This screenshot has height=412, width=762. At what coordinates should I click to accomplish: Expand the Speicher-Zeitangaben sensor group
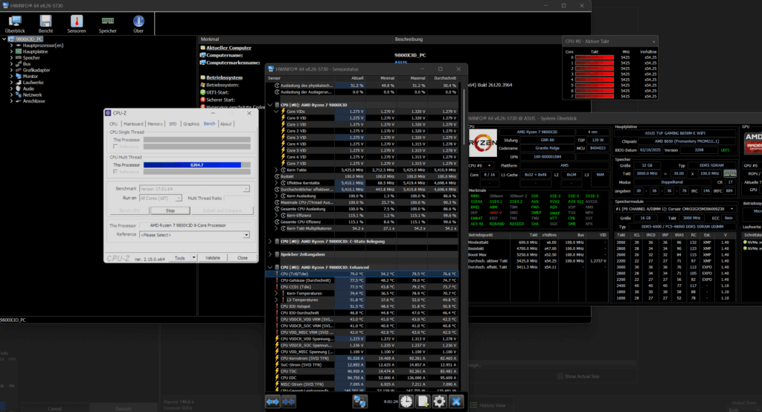tap(270, 254)
